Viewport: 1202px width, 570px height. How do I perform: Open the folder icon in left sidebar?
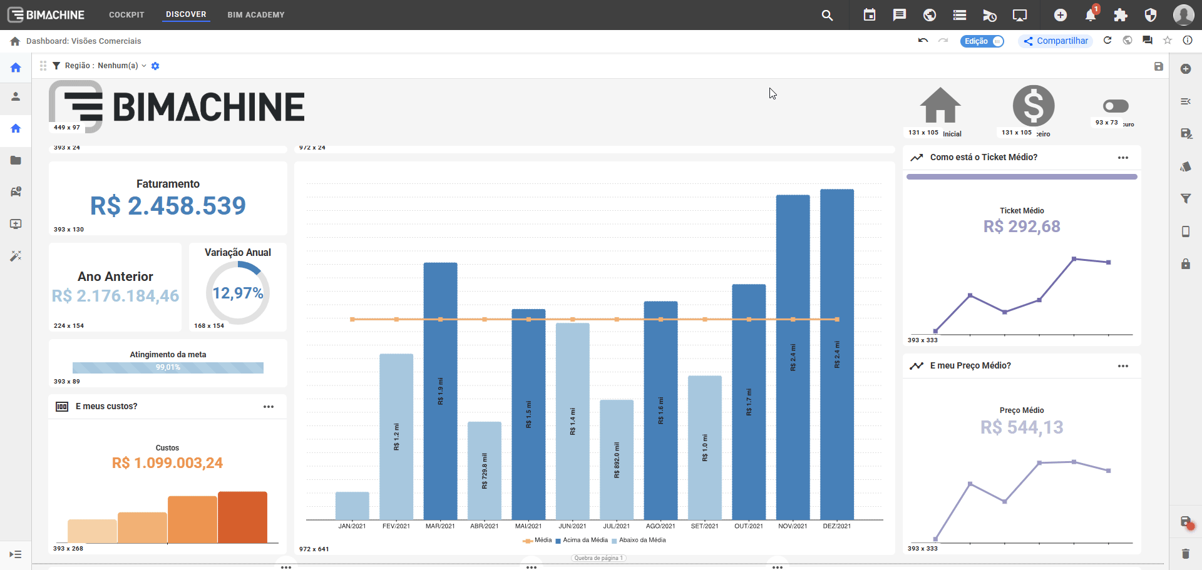(x=16, y=160)
